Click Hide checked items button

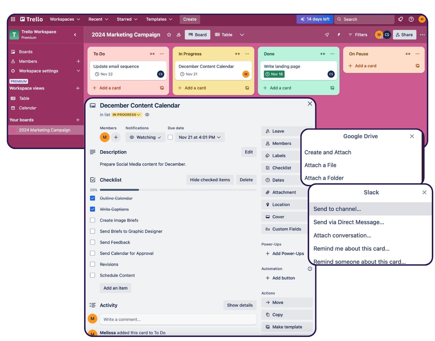click(x=210, y=180)
